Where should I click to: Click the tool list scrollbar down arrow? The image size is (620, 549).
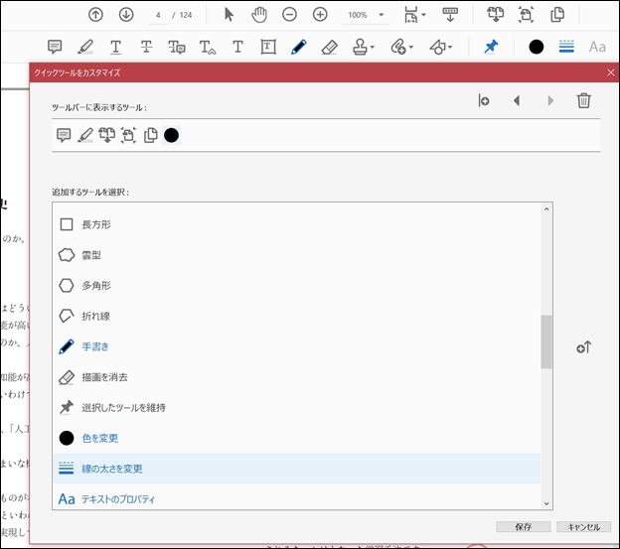546,503
